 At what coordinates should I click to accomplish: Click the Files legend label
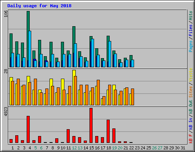tap(191, 30)
